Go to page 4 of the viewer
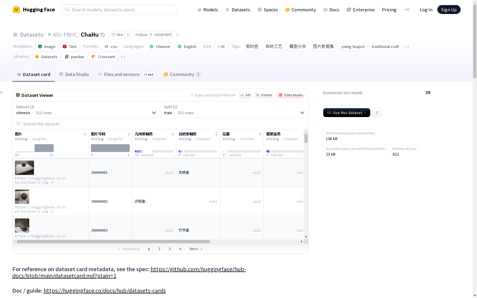The width and height of the screenshot is (477, 298). (180, 249)
